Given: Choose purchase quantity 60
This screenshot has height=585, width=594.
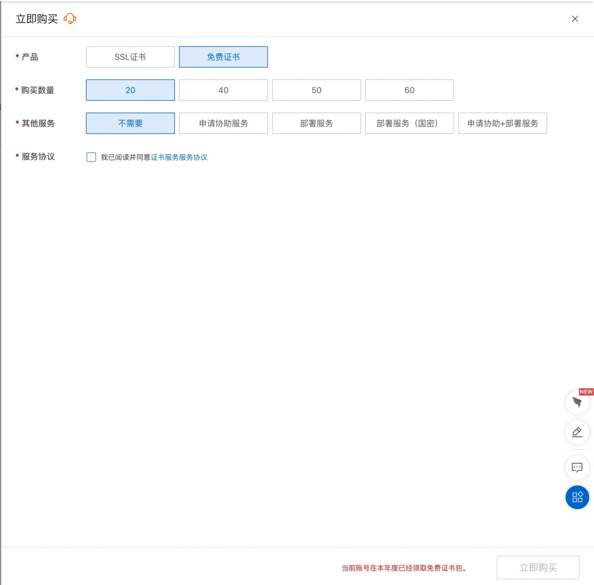Looking at the screenshot, I should pyautogui.click(x=409, y=90).
